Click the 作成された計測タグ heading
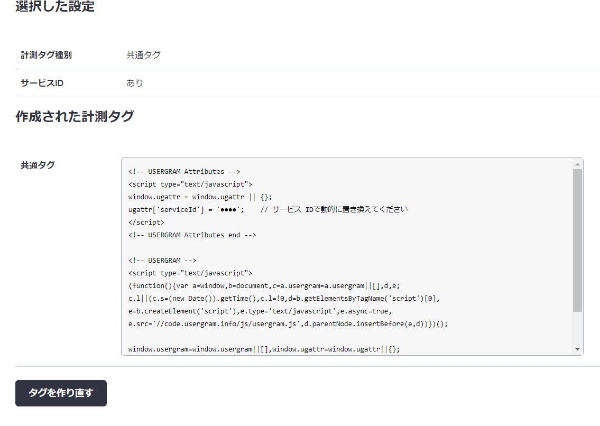 (75, 116)
